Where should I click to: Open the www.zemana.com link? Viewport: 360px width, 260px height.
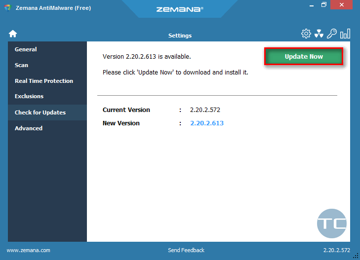[x=29, y=250]
